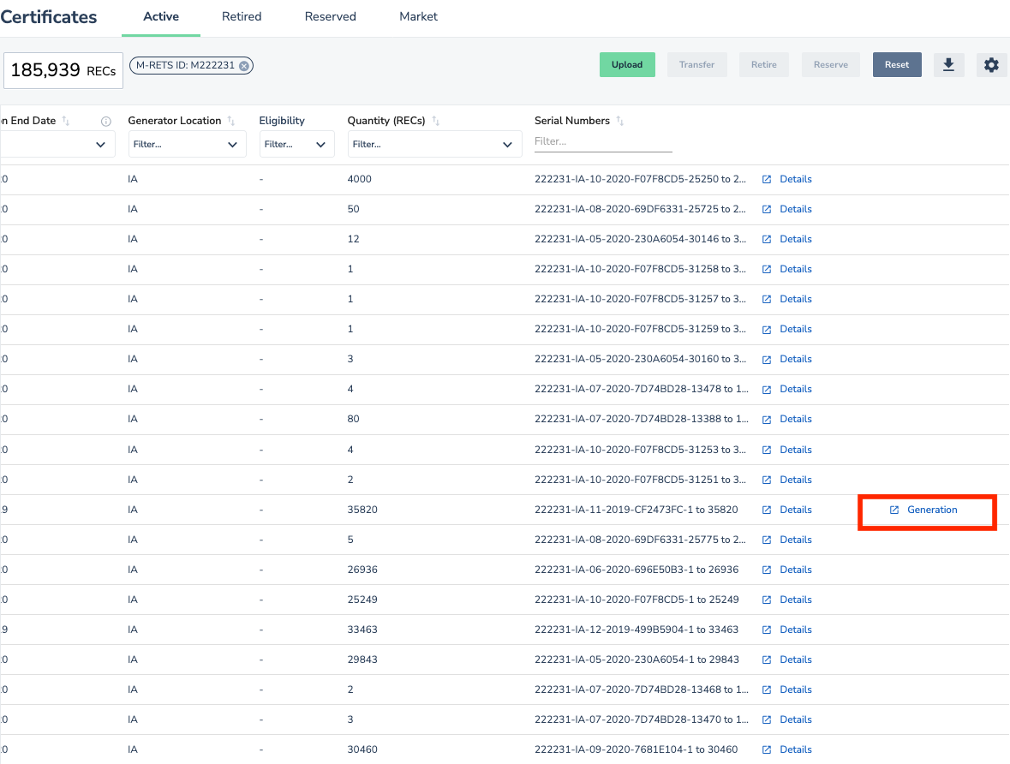Click external-link icon in the 33463 quantity row
Image resolution: width=1010 pixels, height=764 pixels.
(767, 630)
